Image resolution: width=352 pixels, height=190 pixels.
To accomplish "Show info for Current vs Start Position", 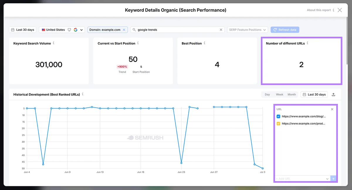I will coord(138,43).
